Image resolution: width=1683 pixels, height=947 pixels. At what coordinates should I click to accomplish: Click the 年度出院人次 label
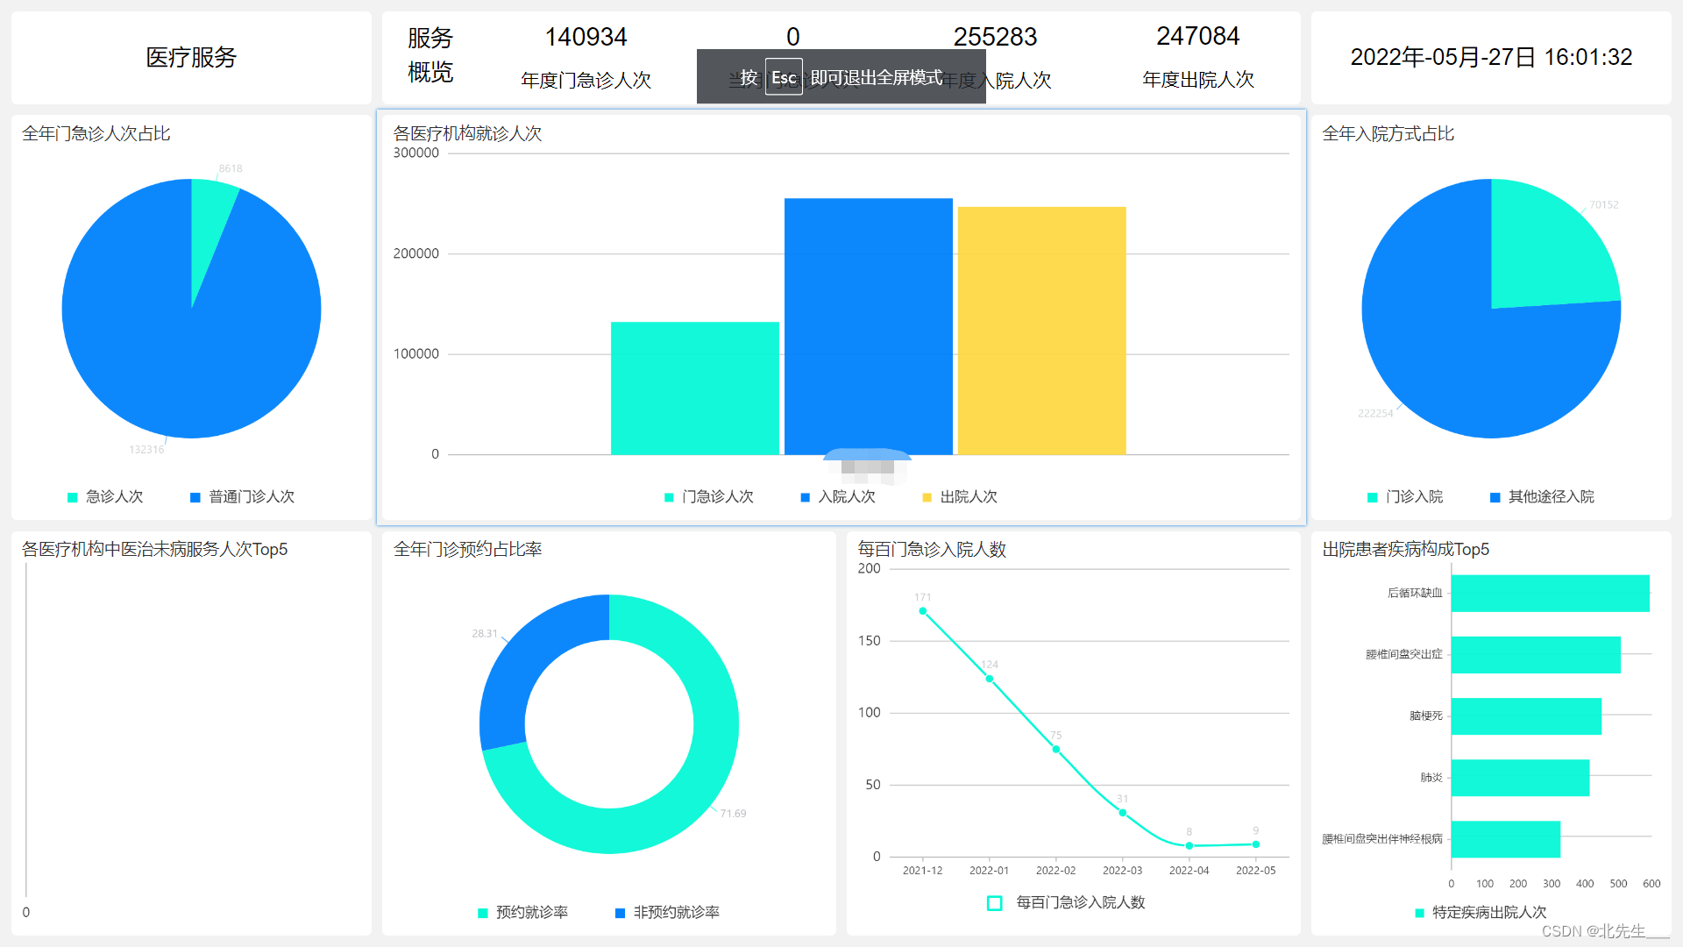pyautogui.click(x=1198, y=80)
